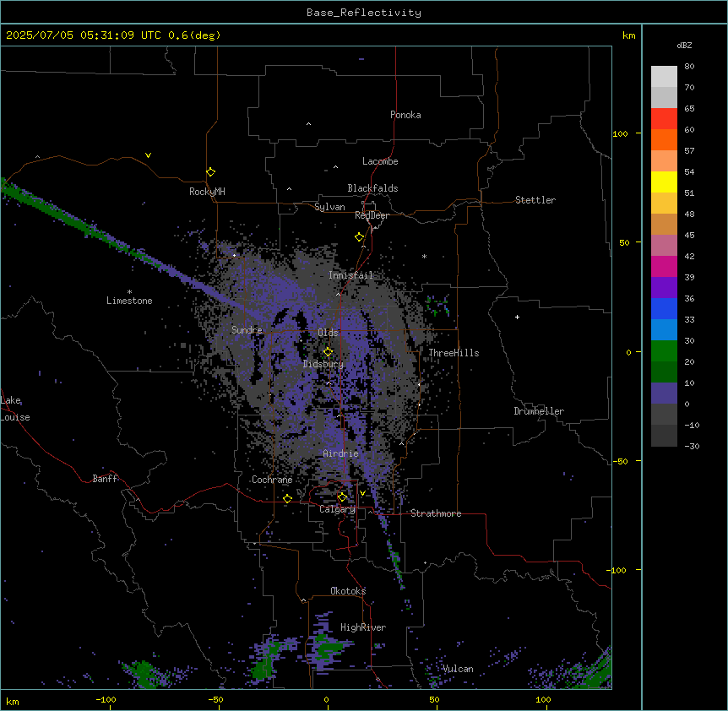Click the ThreeHills town label
Viewport: 728px width, 711px height.
click(454, 353)
